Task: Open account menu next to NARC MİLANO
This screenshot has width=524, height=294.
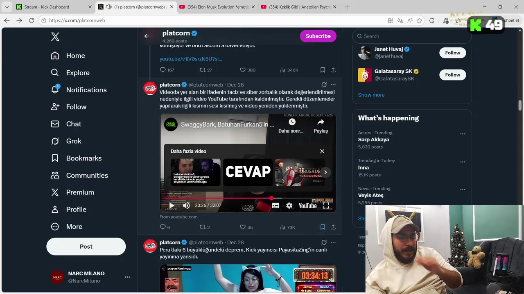Action: click(x=127, y=277)
